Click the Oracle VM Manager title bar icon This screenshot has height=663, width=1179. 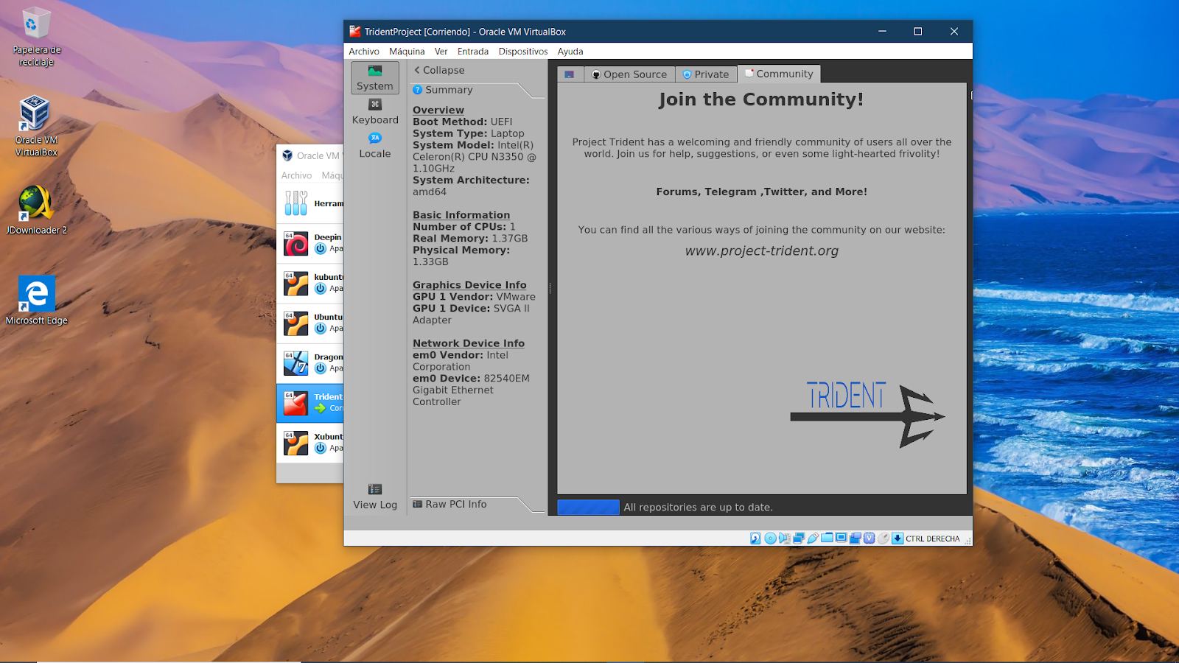point(287,155)
